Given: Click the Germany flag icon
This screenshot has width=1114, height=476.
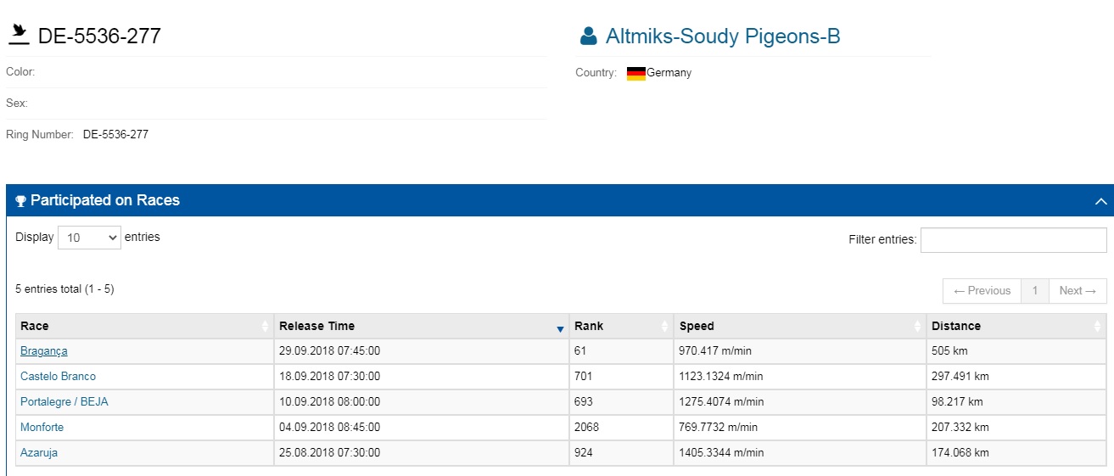Looking at the screenshot, I should click(x=635, y=73).
